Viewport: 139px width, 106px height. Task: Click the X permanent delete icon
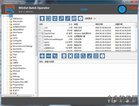pos(71,56)
